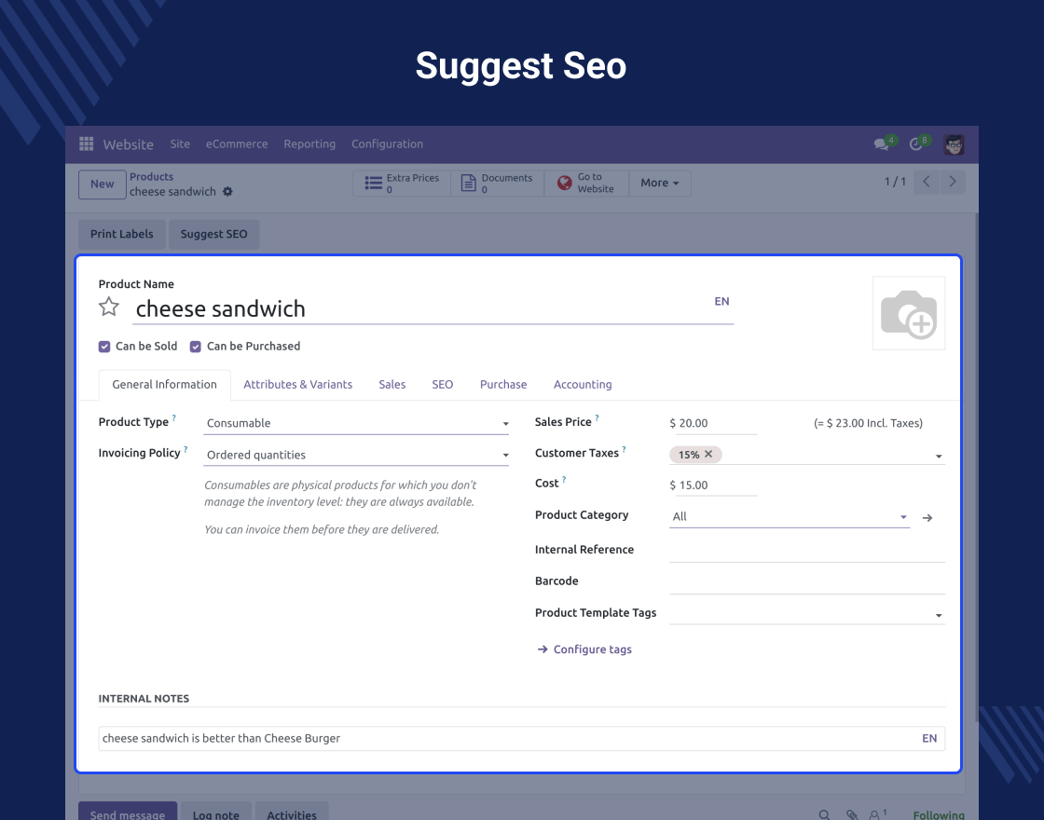The height and width of the screenshot is (820, 1044).
Task: Click EN translate button beside product name
Action: click(721, 301)
